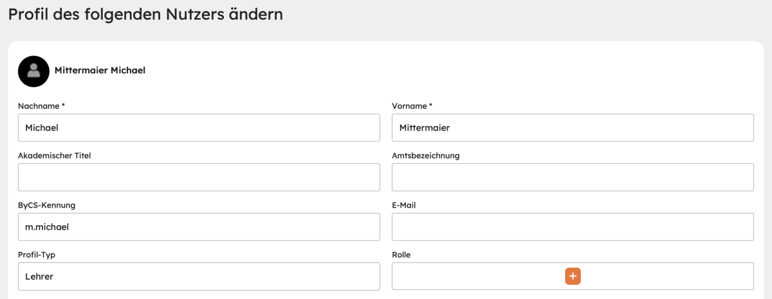Focus the Vorname field containing Mittermaier
This screenshot has height=299, width=772.
pyautogui.click(x=573, y=128)
